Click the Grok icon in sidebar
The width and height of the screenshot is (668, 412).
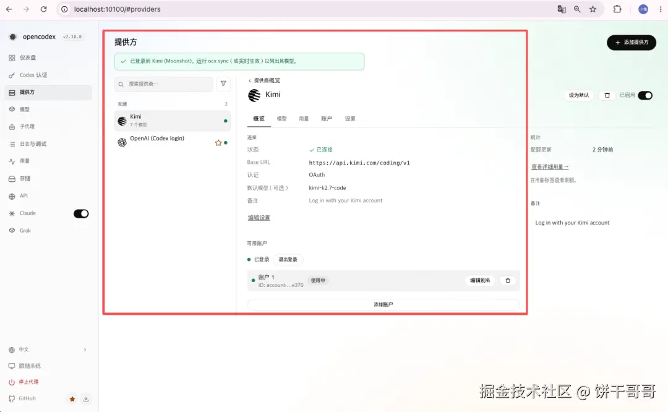click(x=12, y=231)
